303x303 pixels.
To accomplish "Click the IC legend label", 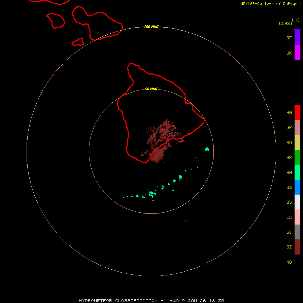I will tap(289, 217).
